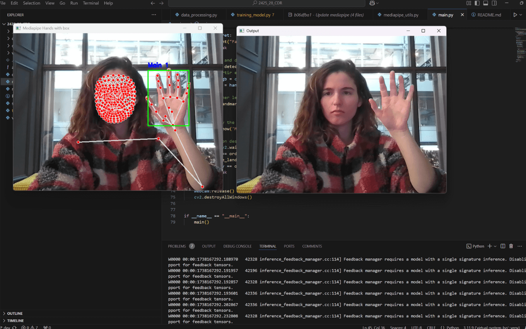This screenshot has width=526, height=329.
Task: Kill terminal with trash icon
Action: (x=511, y=246)
